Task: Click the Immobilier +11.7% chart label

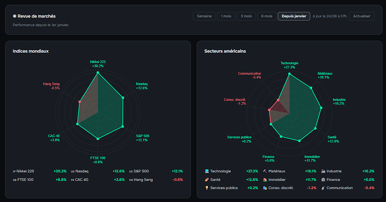Action: click(312, 158)
